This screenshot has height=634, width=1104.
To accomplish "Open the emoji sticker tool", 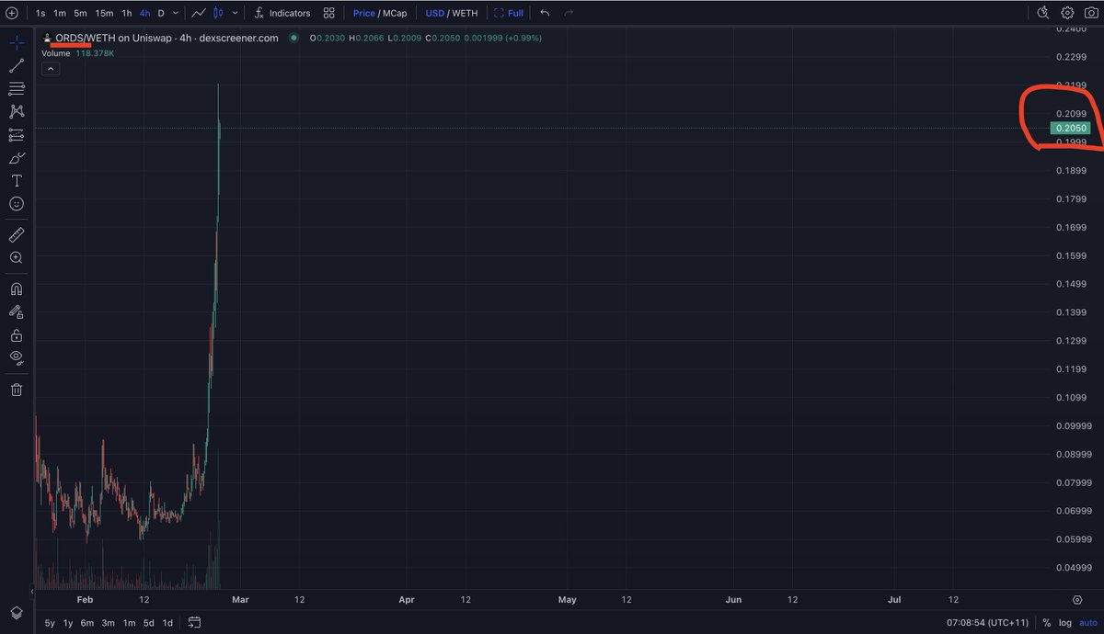I will [x=17, y=204].
